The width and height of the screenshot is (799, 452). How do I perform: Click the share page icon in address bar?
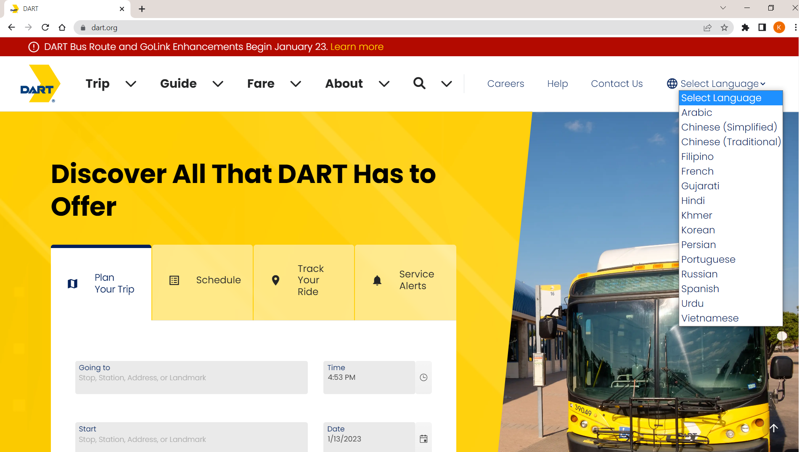click(x=707, y=28)
